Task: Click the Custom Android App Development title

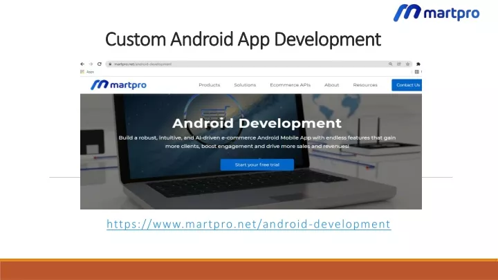Action: pos(243,39)
